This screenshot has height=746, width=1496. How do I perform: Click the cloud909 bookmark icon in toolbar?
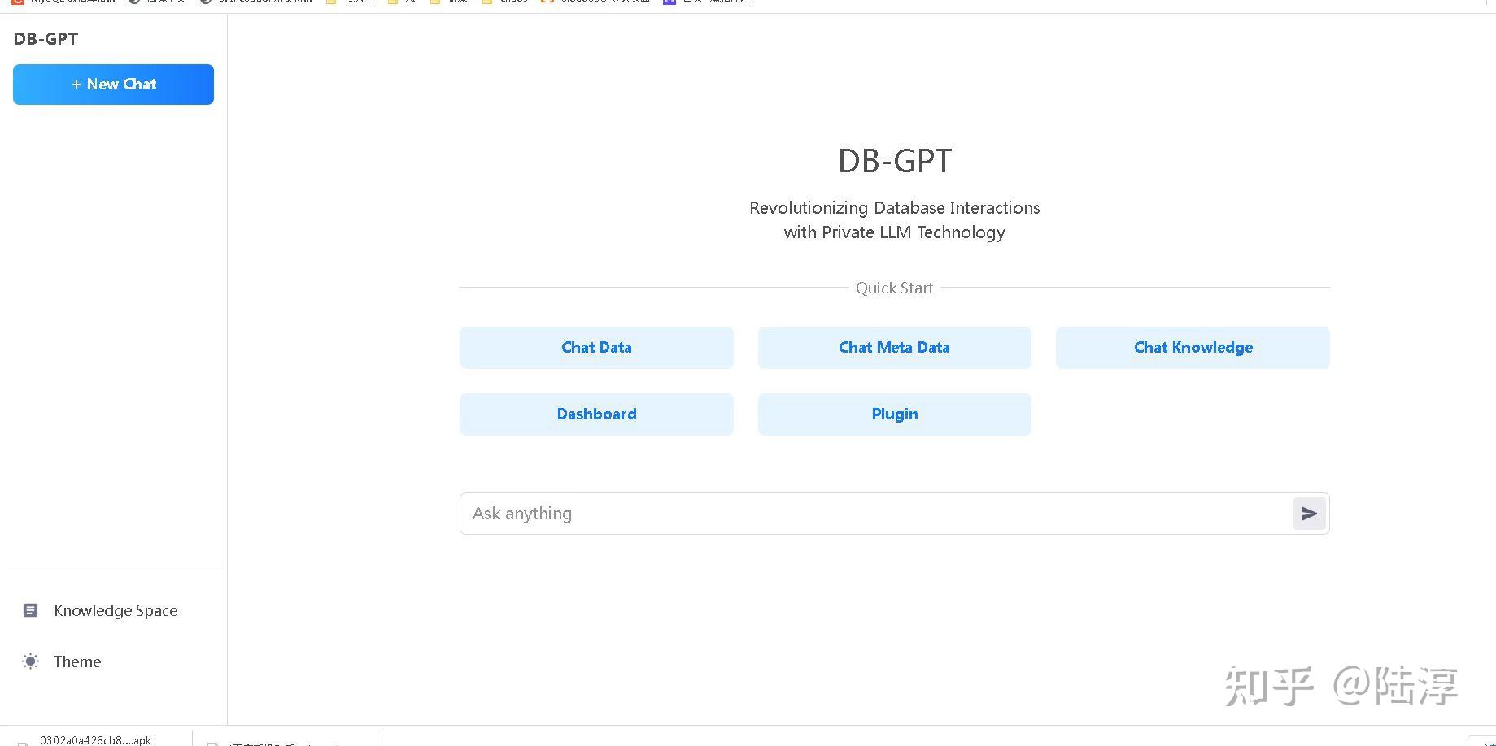[x=547, y=2]
